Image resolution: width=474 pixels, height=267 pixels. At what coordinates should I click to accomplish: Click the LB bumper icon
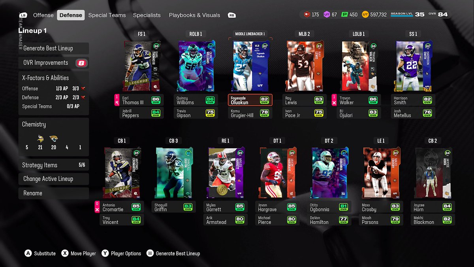(23, 15)
